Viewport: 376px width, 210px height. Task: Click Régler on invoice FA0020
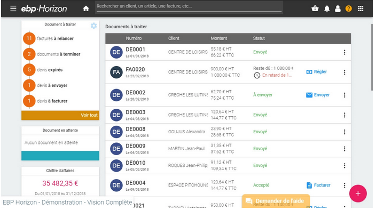pos(317,72)
